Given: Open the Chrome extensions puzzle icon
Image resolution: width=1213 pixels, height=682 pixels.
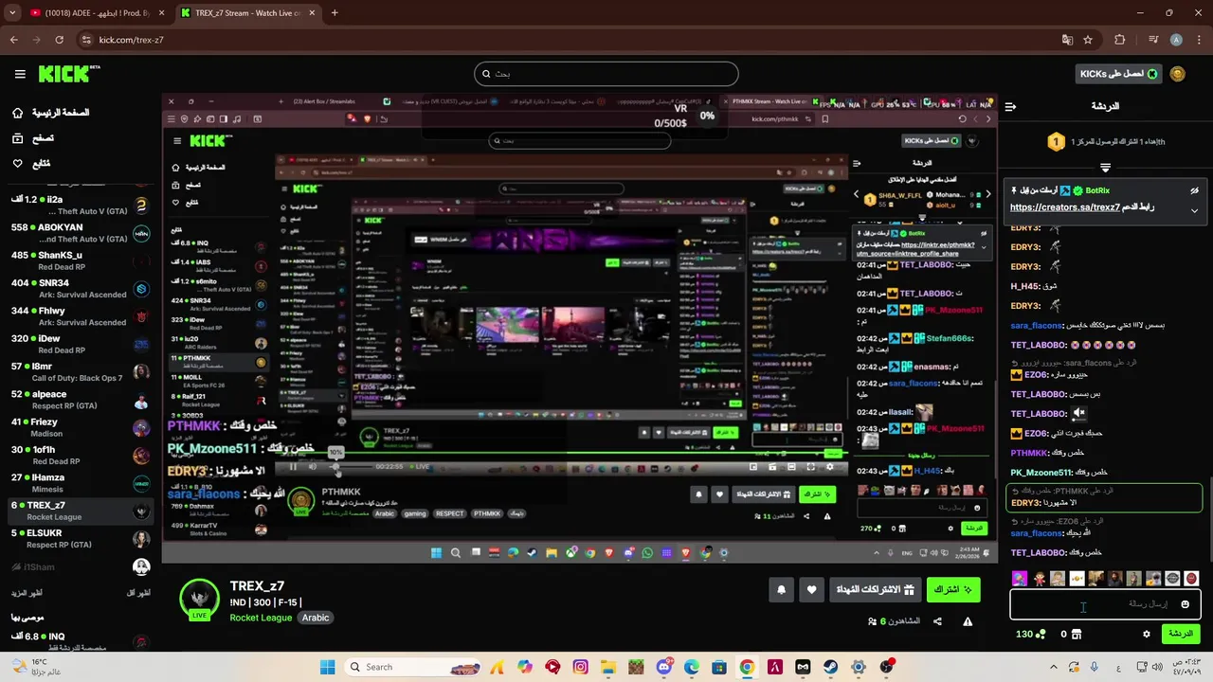Looking at the screenshot, I should click(1120, 40).
